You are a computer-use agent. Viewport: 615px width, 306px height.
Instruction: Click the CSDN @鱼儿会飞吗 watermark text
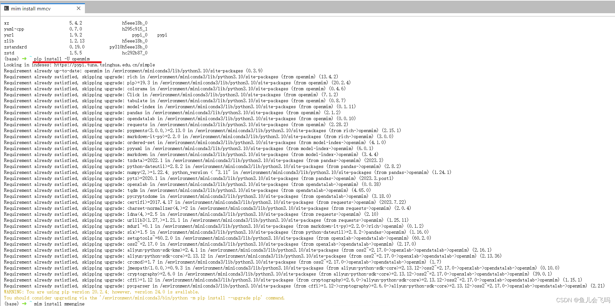(585, 300)
